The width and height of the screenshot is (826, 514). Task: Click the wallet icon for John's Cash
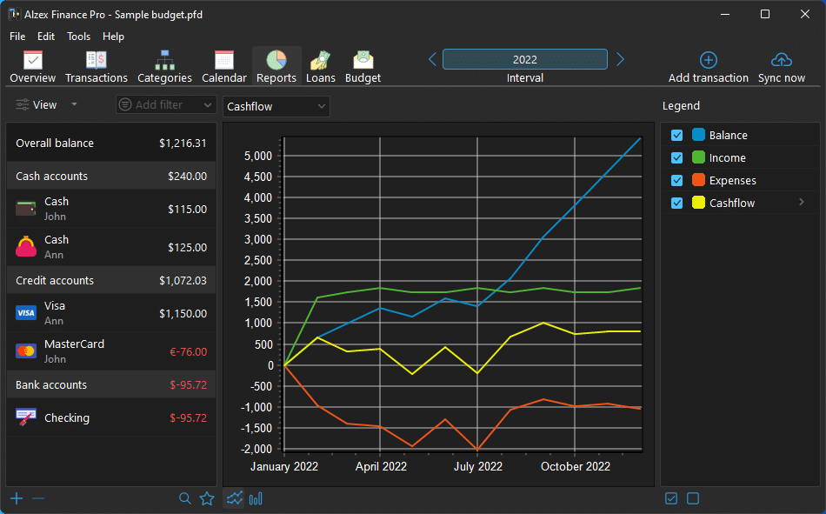[26, 209]
